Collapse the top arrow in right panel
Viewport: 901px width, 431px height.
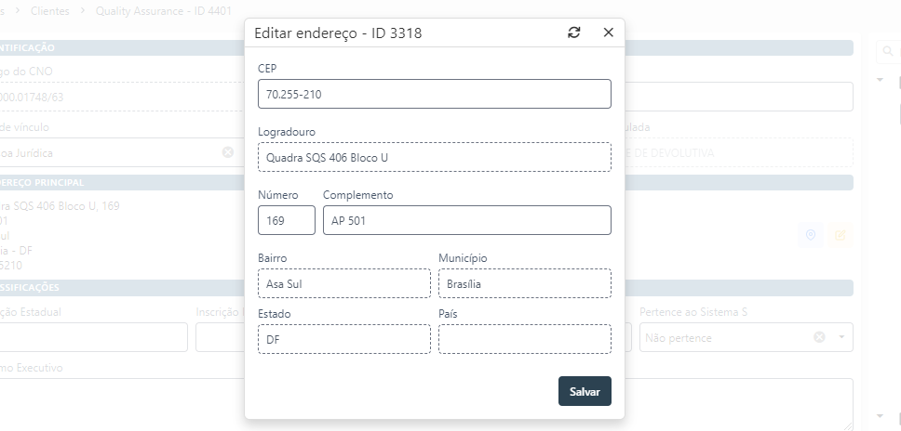pyautogui.click(x=881, y=81)
